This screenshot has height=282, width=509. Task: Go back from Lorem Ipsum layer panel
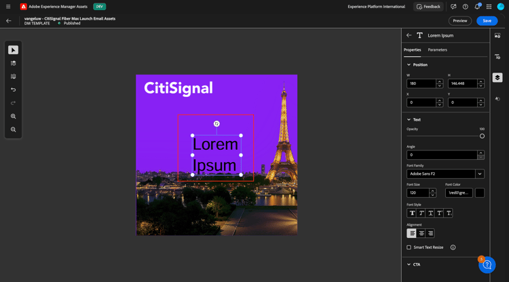point(409,35)
